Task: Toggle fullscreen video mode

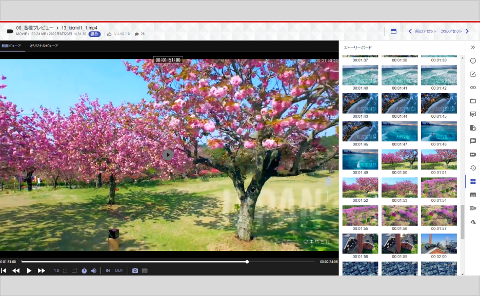Action: (65, 270)
